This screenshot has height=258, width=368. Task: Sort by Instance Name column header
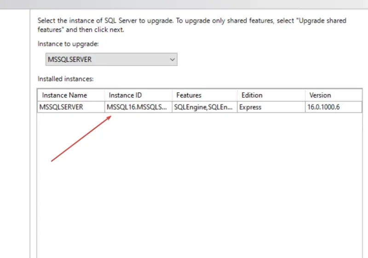point(64,95)
